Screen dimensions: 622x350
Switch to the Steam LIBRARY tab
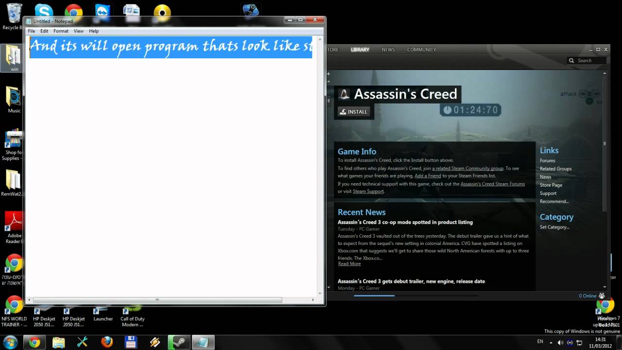click(x=360, y=50)
